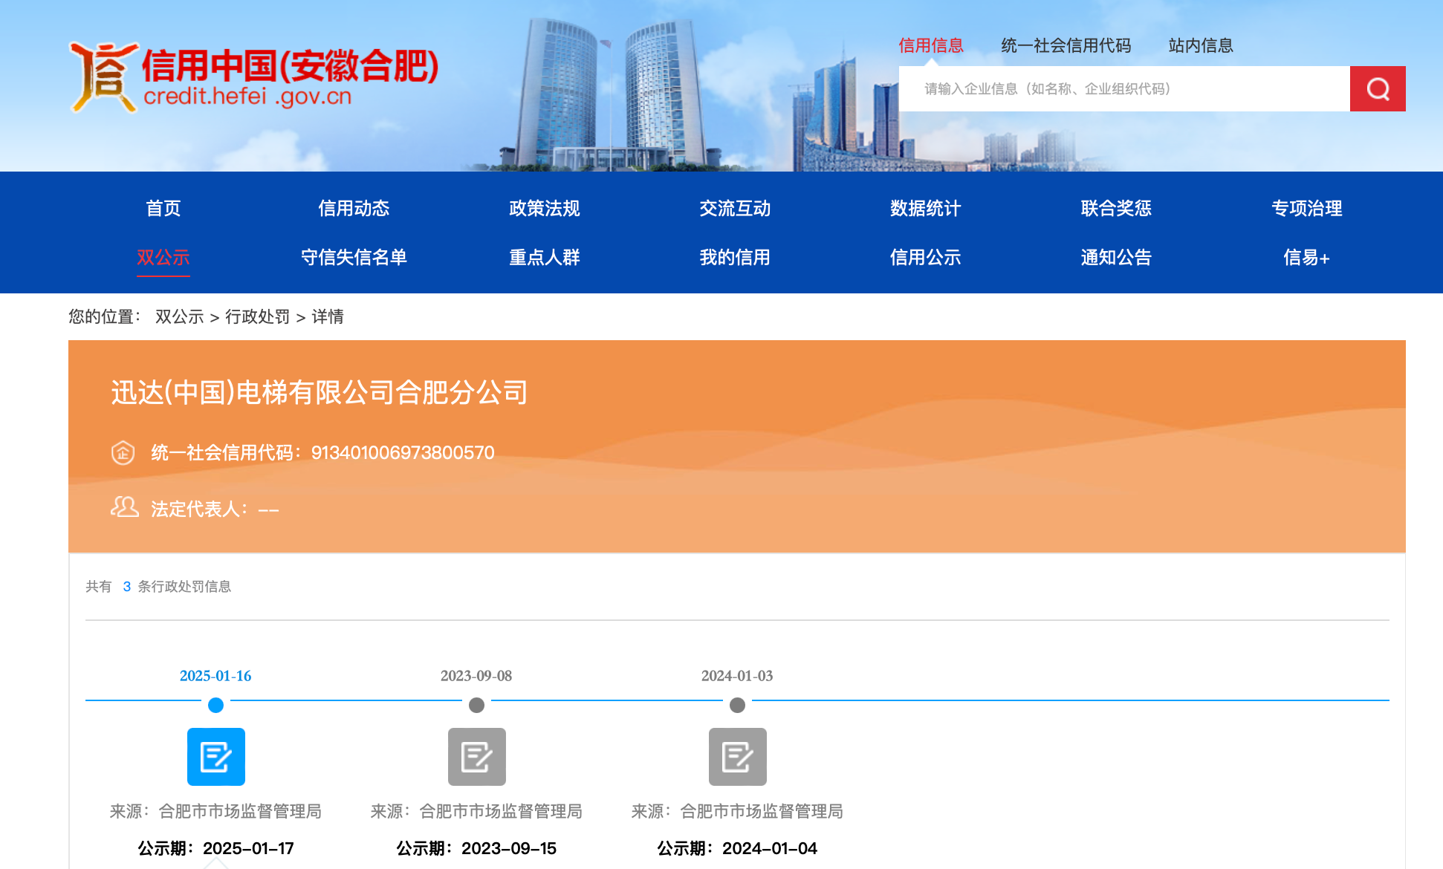The image size is (1443, 869).
Task: Open the 2024-01-03 gray record icon
Action: click(738, 757)
